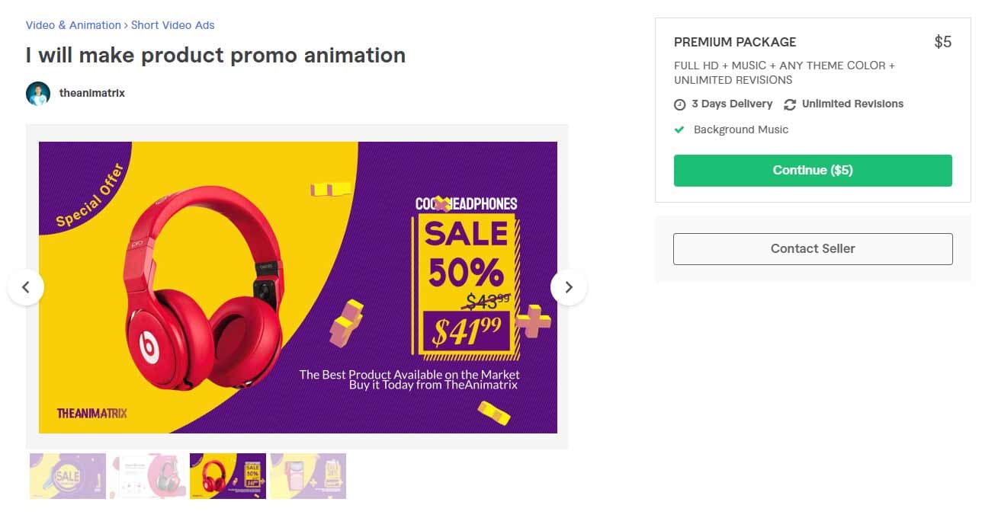
Task: Click the previous image arrow on gallery
Action: (x=26, y=287)
